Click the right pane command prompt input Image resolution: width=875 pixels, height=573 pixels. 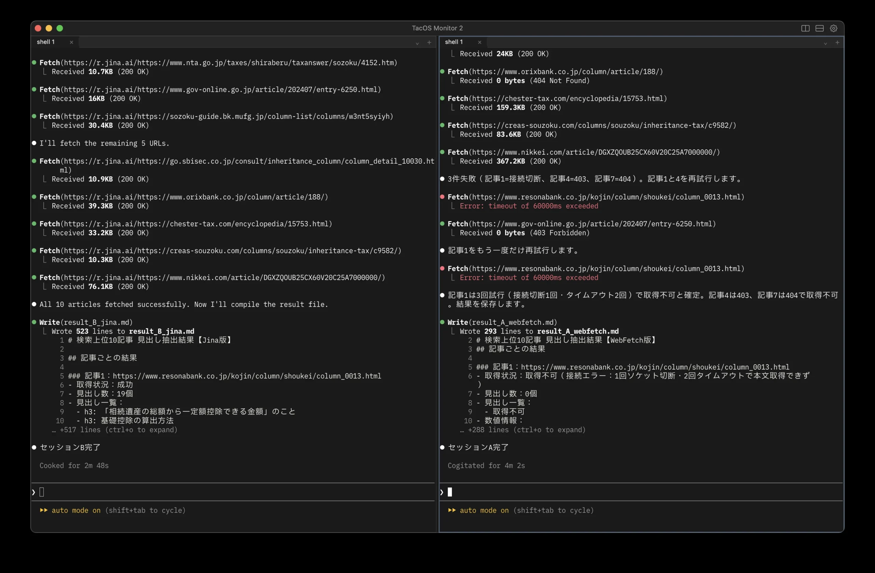point(641,492)
